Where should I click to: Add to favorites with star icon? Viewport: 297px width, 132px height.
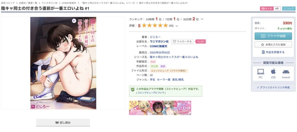[x=273, y=45]
